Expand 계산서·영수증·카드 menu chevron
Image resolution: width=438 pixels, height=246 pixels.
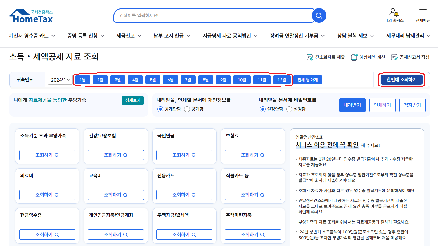point(53,36)
